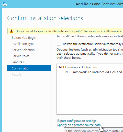Click the Server Manager wizard title bar icon
This screenshot has height=132, width=123.
tap(5, 4)
